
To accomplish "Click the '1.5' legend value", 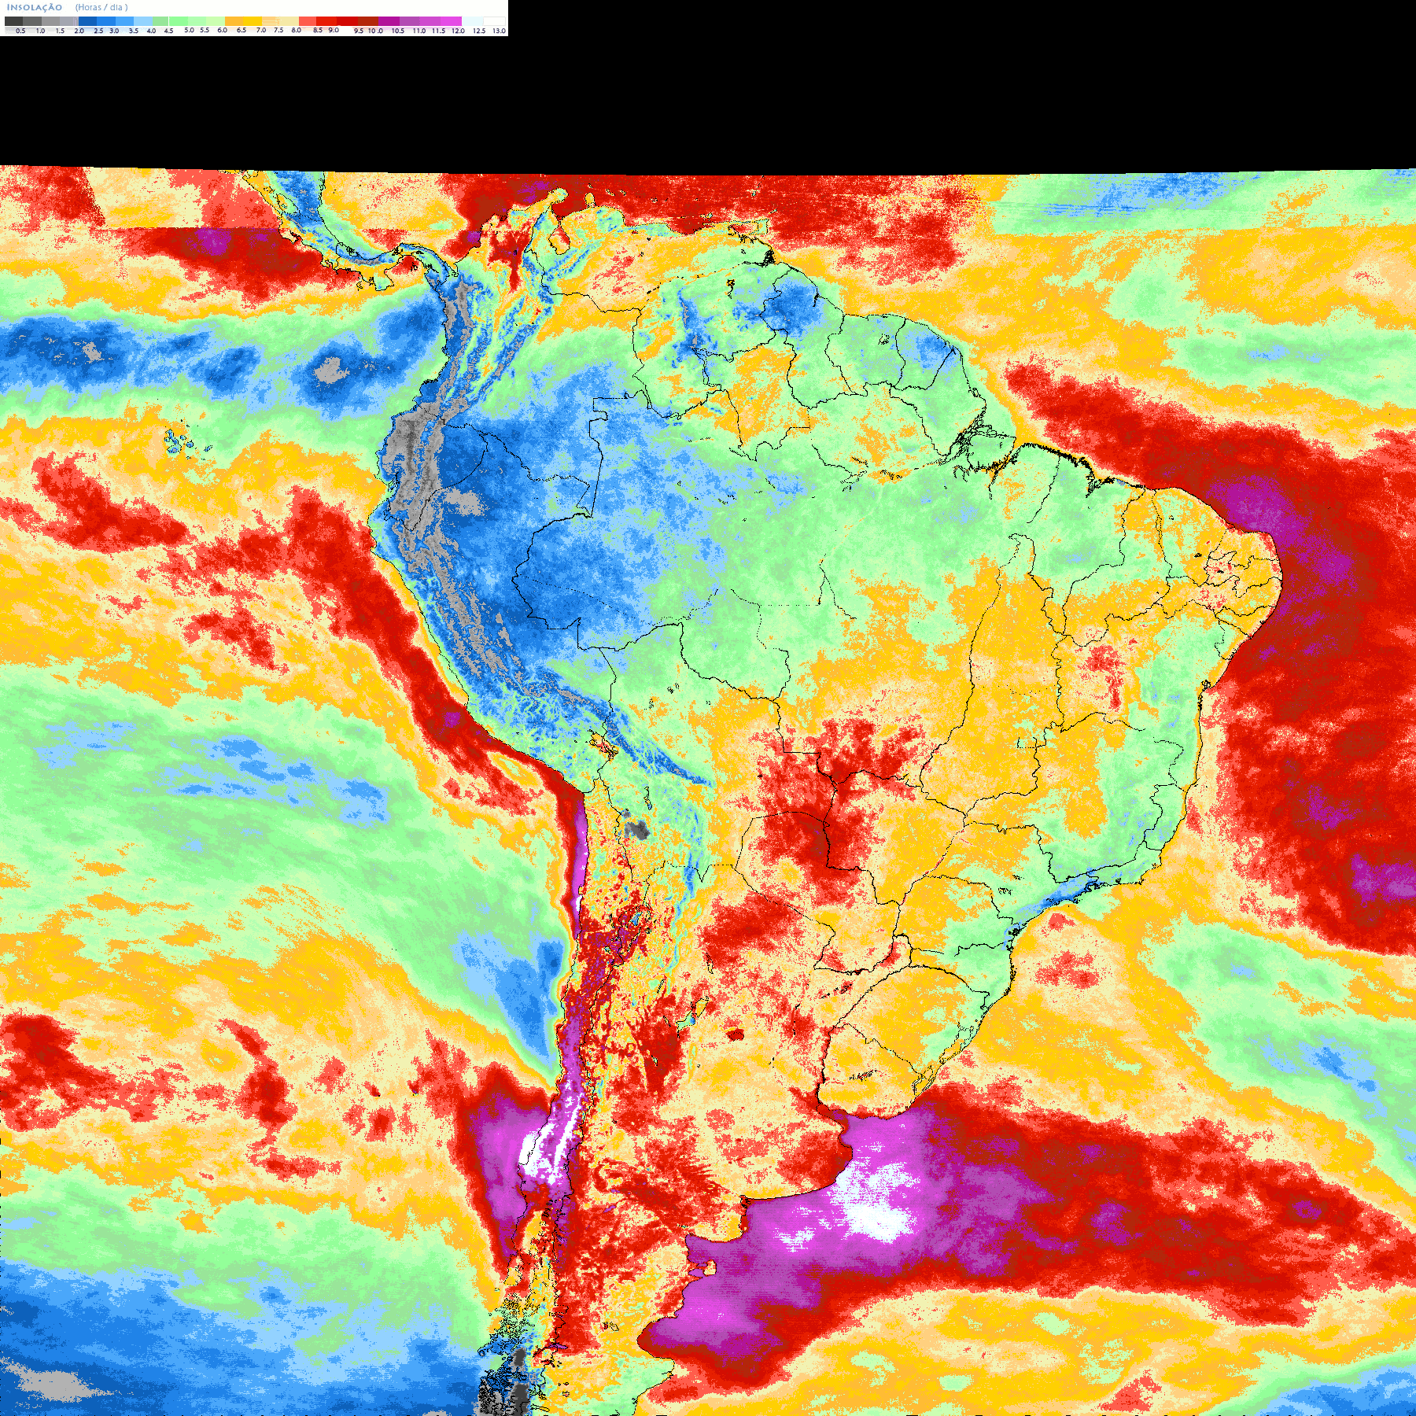I will (x=60, y=31).
